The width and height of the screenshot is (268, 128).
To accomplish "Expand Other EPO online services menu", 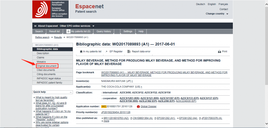I will [x=77, y=26].
